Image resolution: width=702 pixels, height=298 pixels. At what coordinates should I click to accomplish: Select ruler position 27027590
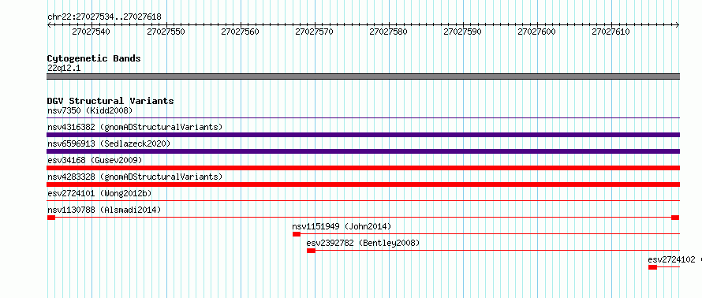(462, 32)
